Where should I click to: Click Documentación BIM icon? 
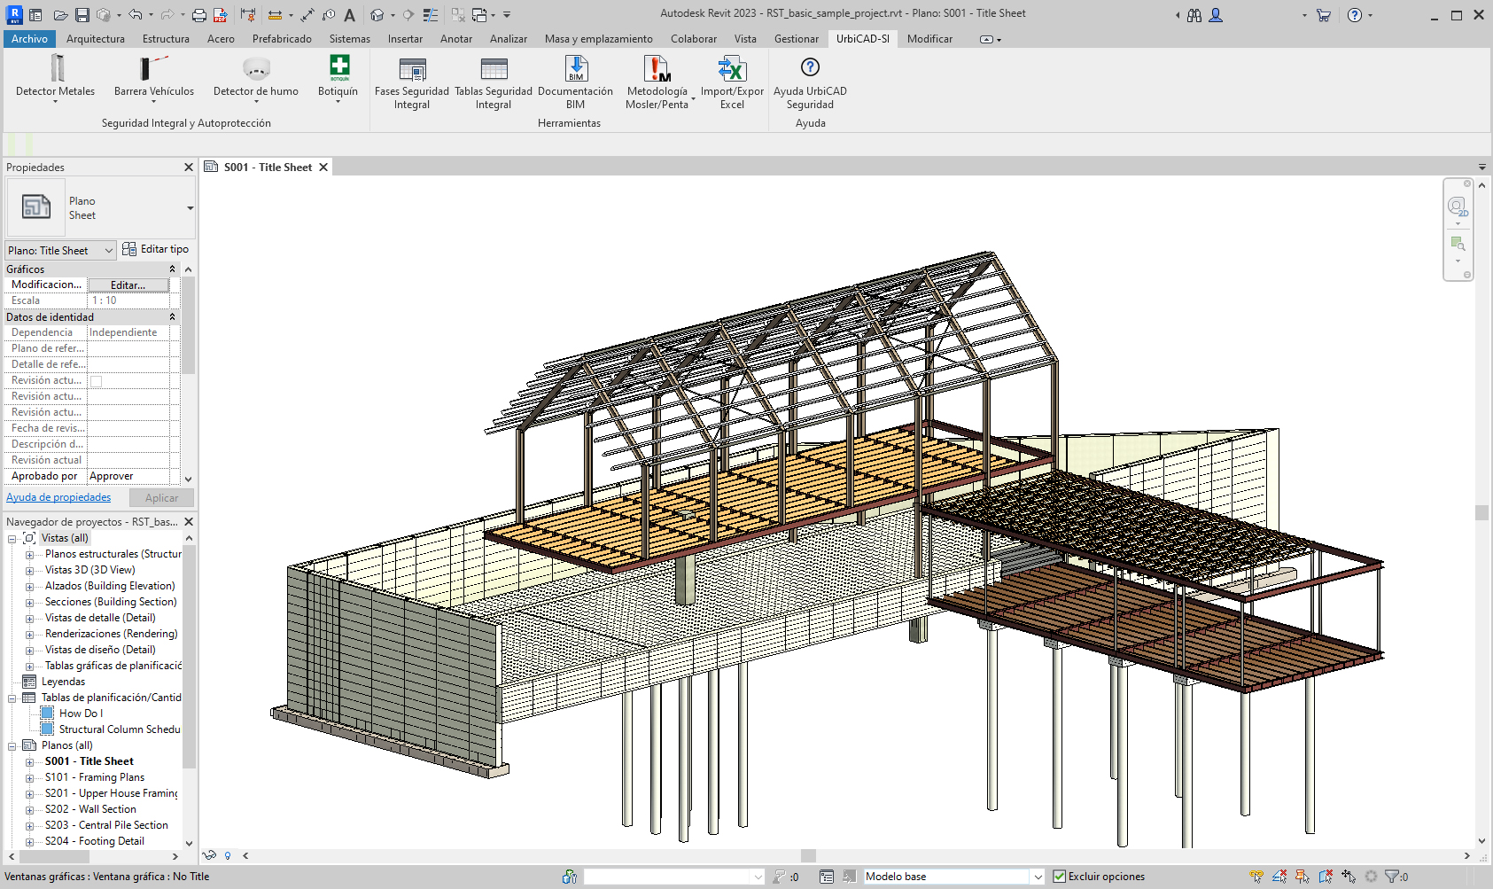pyautogui.click(x=576, y=69)
